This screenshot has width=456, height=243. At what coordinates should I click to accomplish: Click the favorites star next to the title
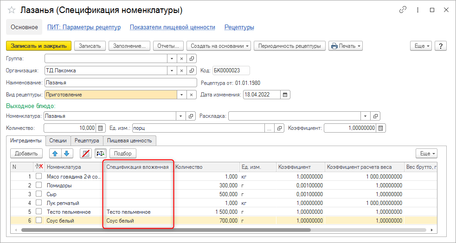[x=12, y=10]
